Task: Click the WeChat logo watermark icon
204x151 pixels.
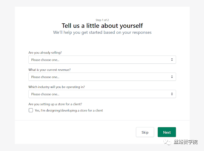Action: (x=167, y=142)
